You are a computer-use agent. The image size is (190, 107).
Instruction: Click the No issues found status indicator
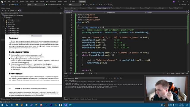(79, 73)
